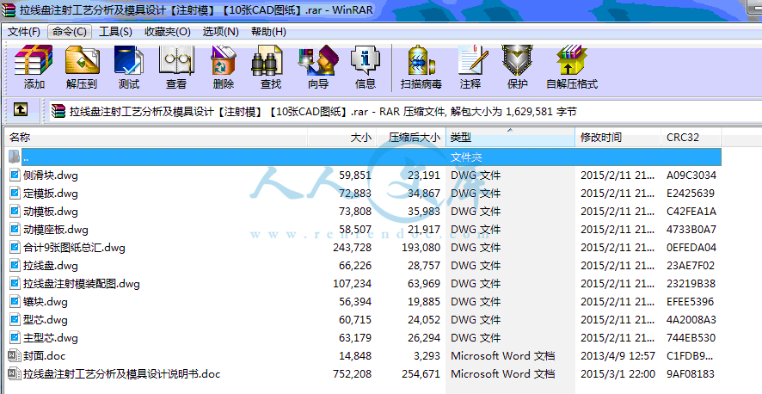Click the 测试 (Test) toolbar icon

coord(129,60)
